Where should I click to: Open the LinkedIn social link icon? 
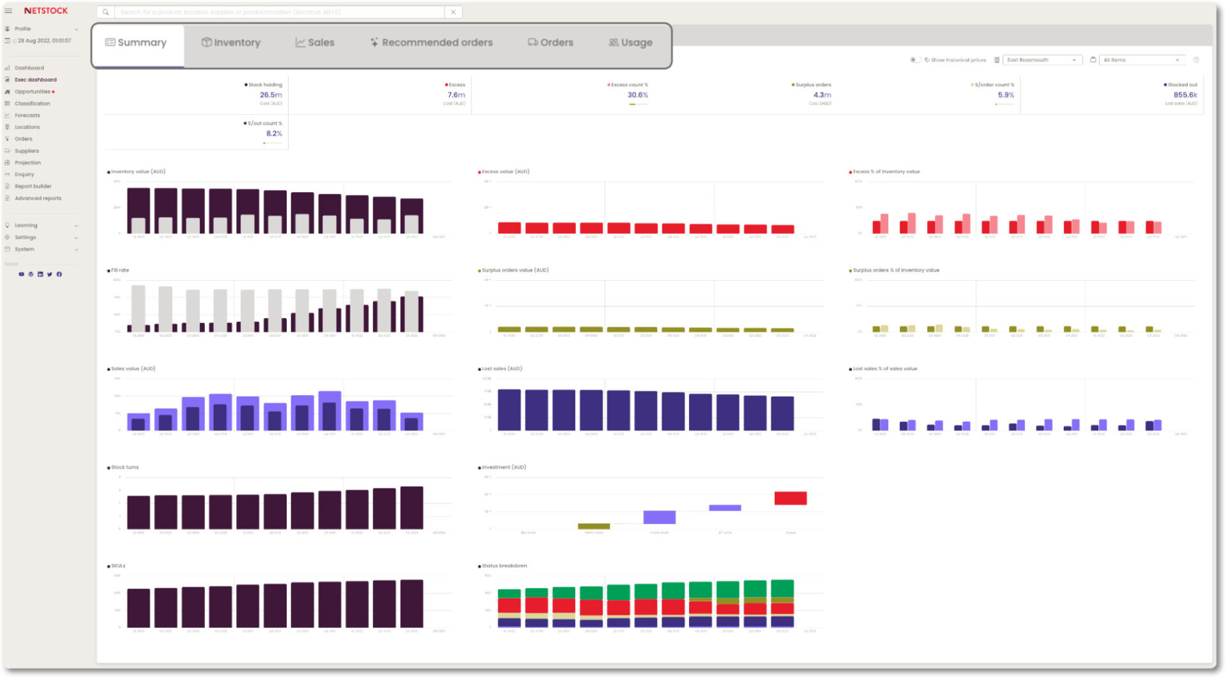pos(40,275)
